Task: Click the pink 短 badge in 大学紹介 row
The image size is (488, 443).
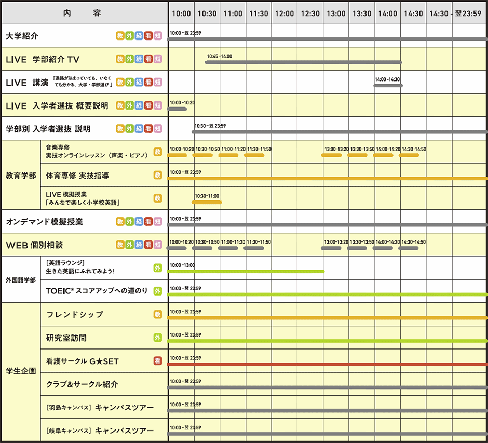Action: pyautogui.click(x=158, y=36)
